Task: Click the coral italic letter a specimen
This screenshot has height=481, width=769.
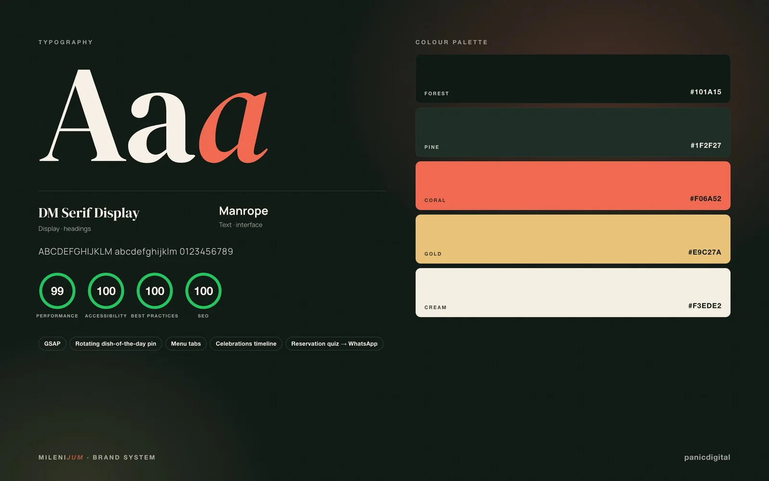Action: click(x=234, y=127)
